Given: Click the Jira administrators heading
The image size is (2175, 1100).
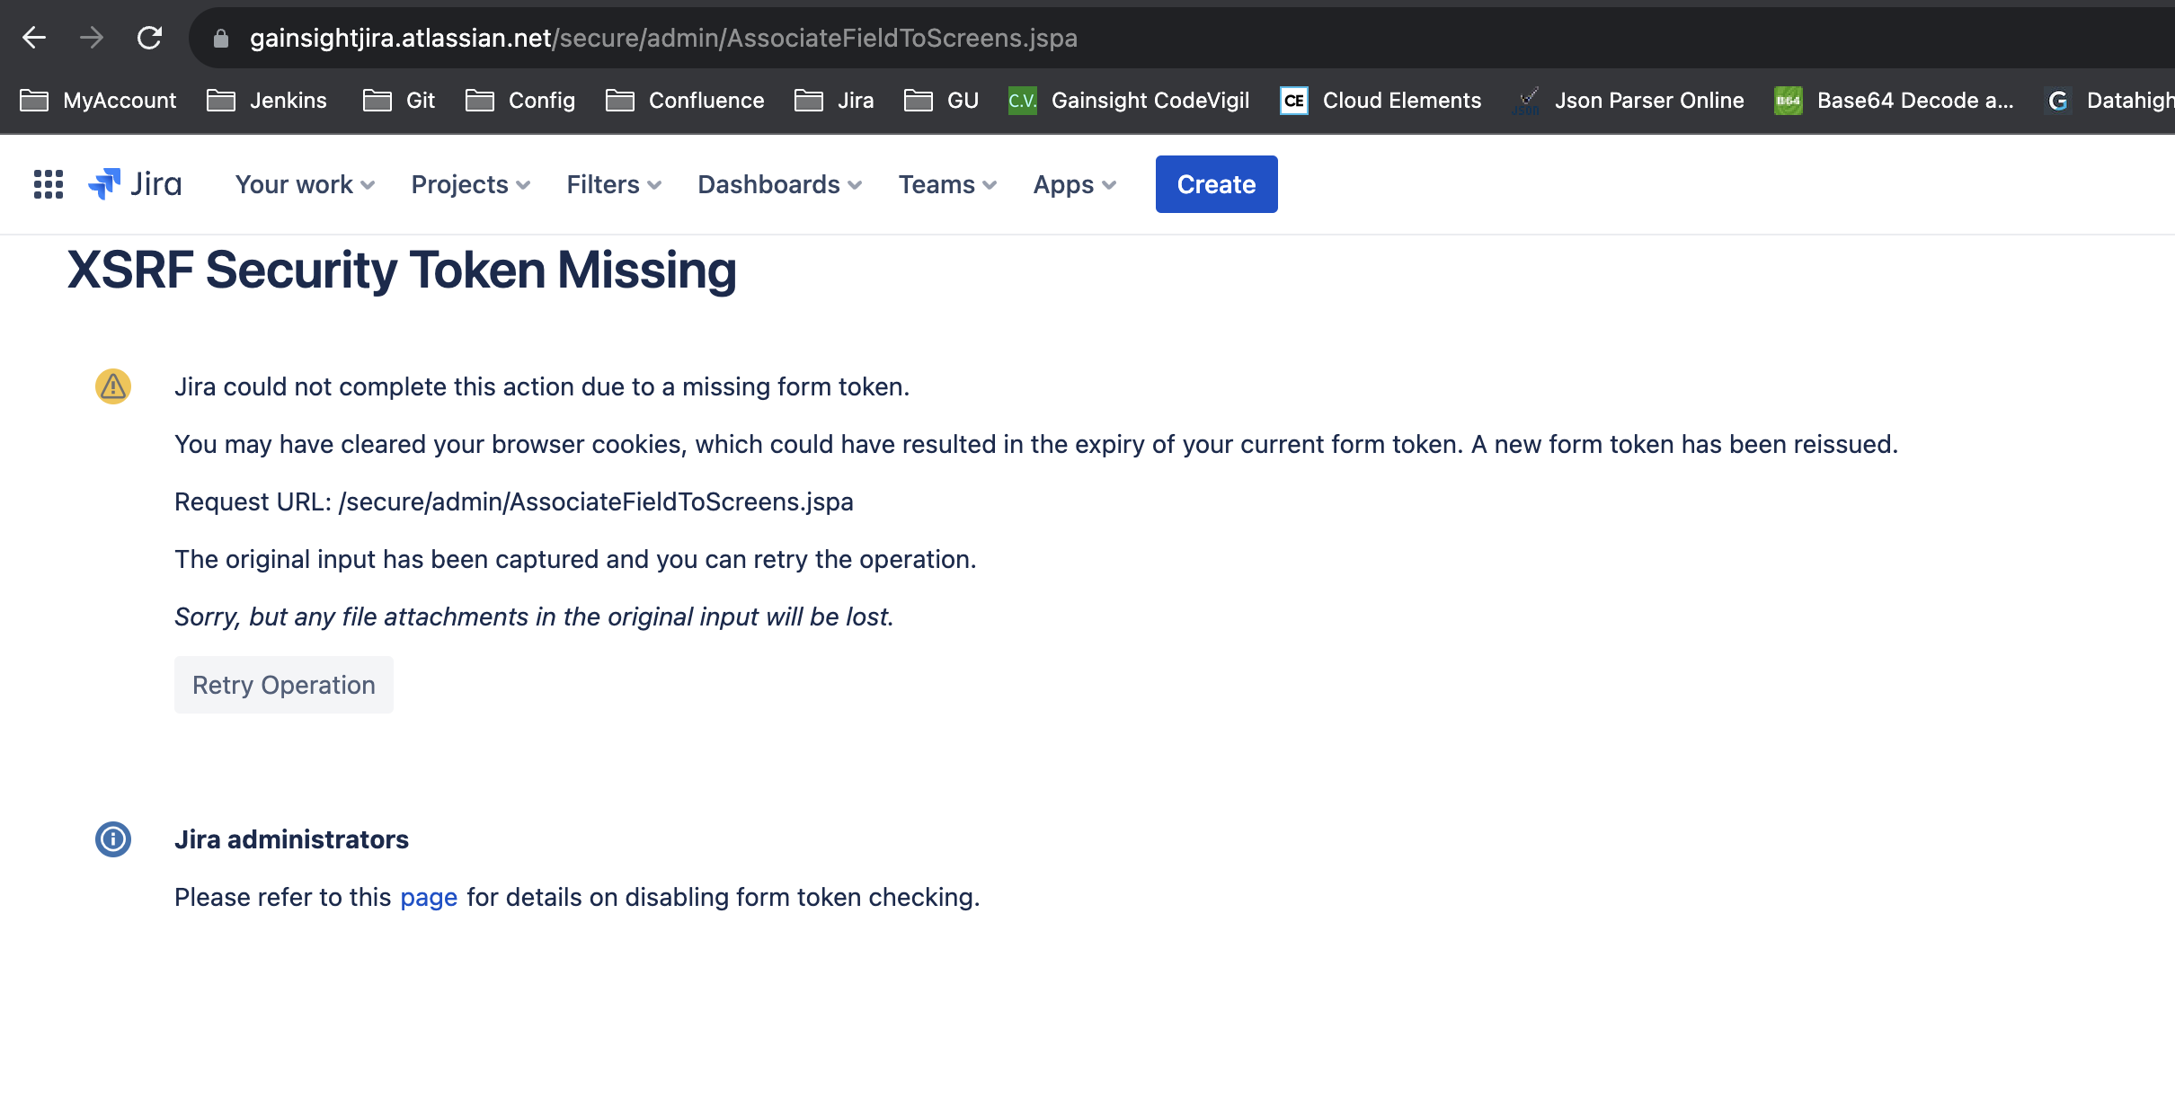Looking at the screenshot, I should 291,839.
